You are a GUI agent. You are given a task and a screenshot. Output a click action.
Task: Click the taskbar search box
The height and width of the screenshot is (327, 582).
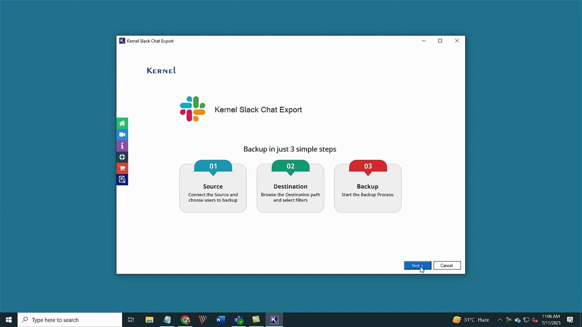coord(70,320)
